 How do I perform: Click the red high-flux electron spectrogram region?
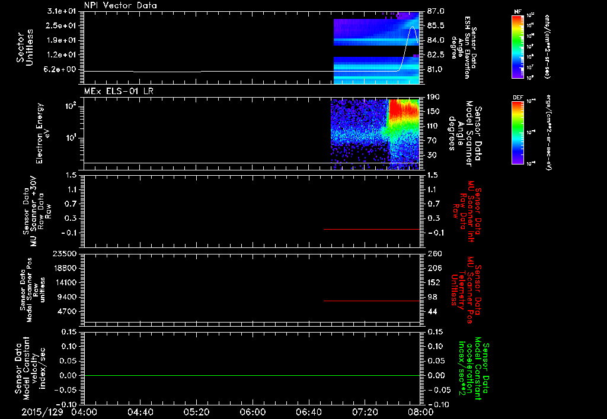(x=403, y=109)
